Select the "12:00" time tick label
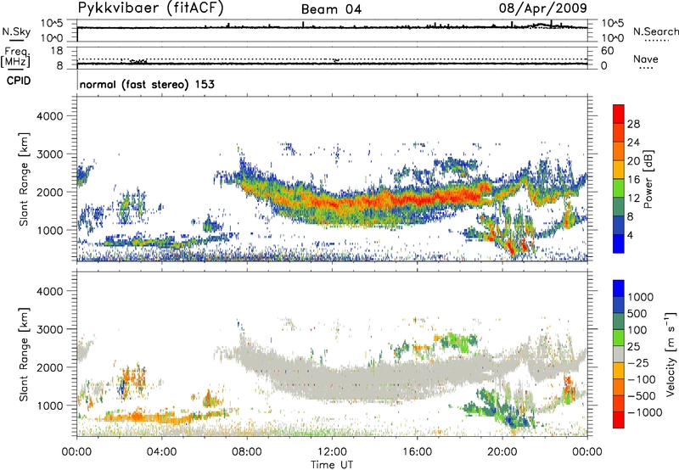Screen dimensions: 679x470 pyautogui.click(x=332, y=452)
